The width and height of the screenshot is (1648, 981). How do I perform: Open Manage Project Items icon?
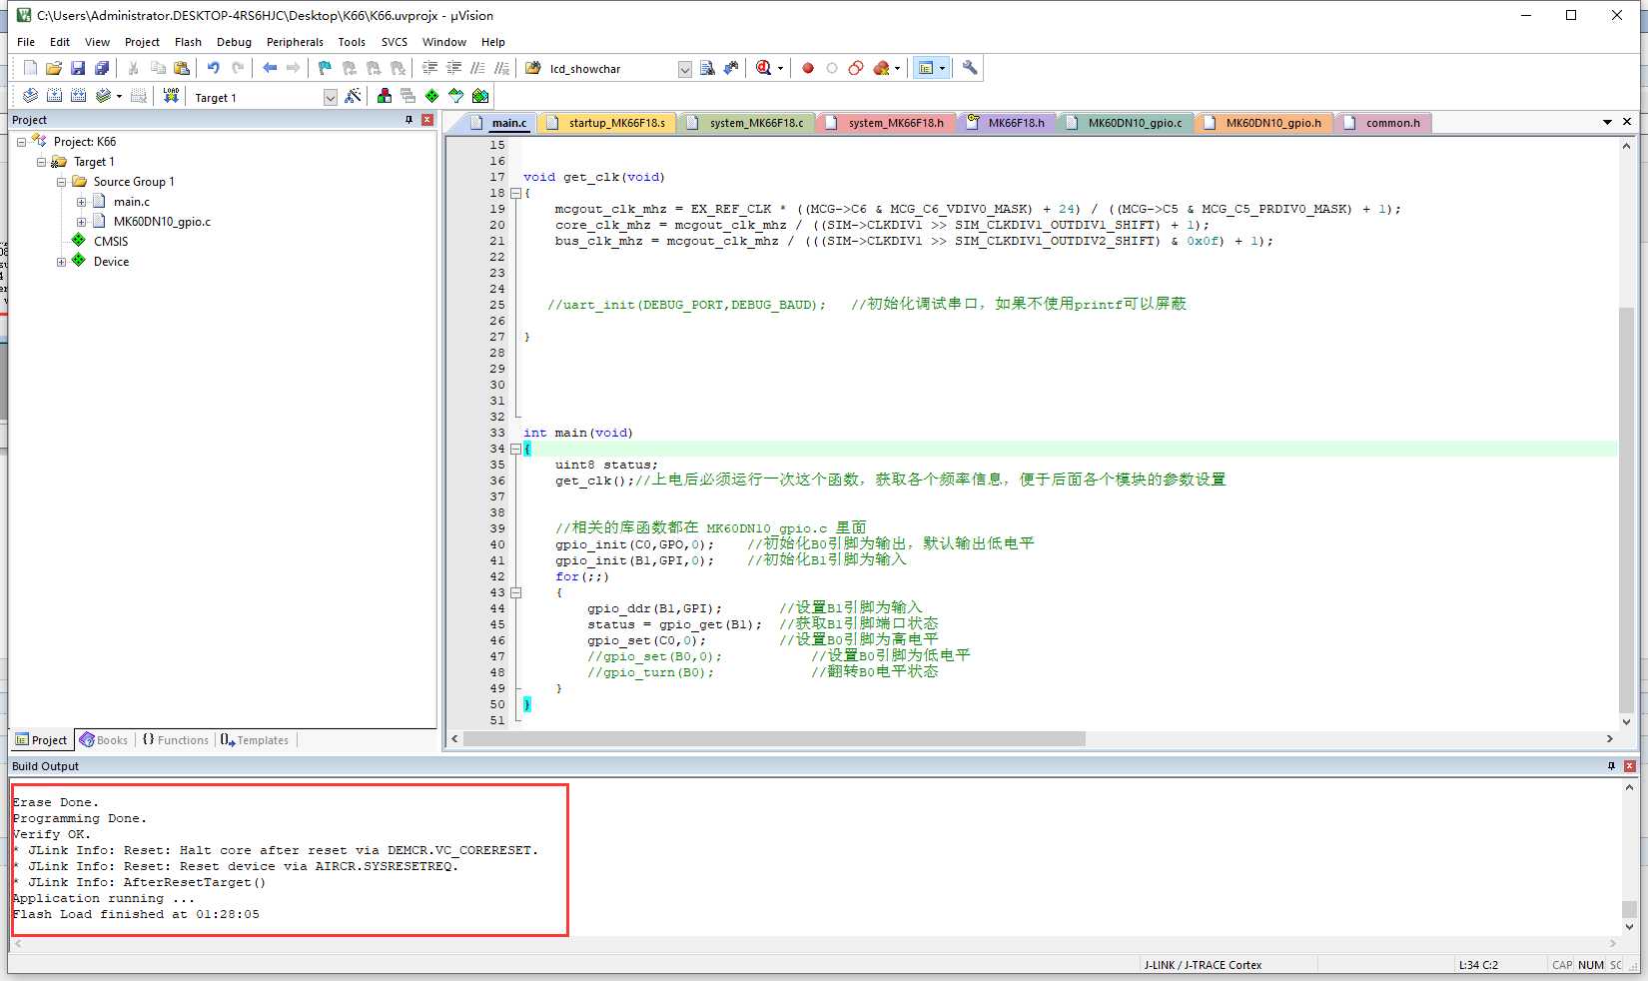[x=385, y=96]
